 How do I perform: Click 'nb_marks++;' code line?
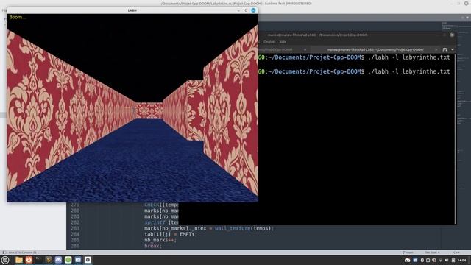pos(160,240)
